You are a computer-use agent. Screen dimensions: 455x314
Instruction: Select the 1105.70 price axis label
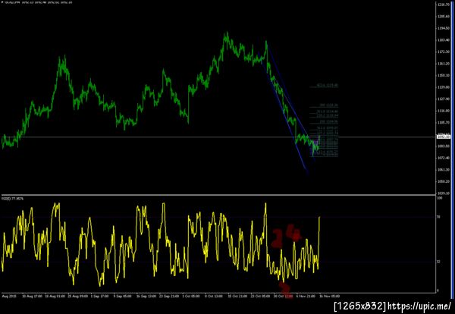point(443,122)
